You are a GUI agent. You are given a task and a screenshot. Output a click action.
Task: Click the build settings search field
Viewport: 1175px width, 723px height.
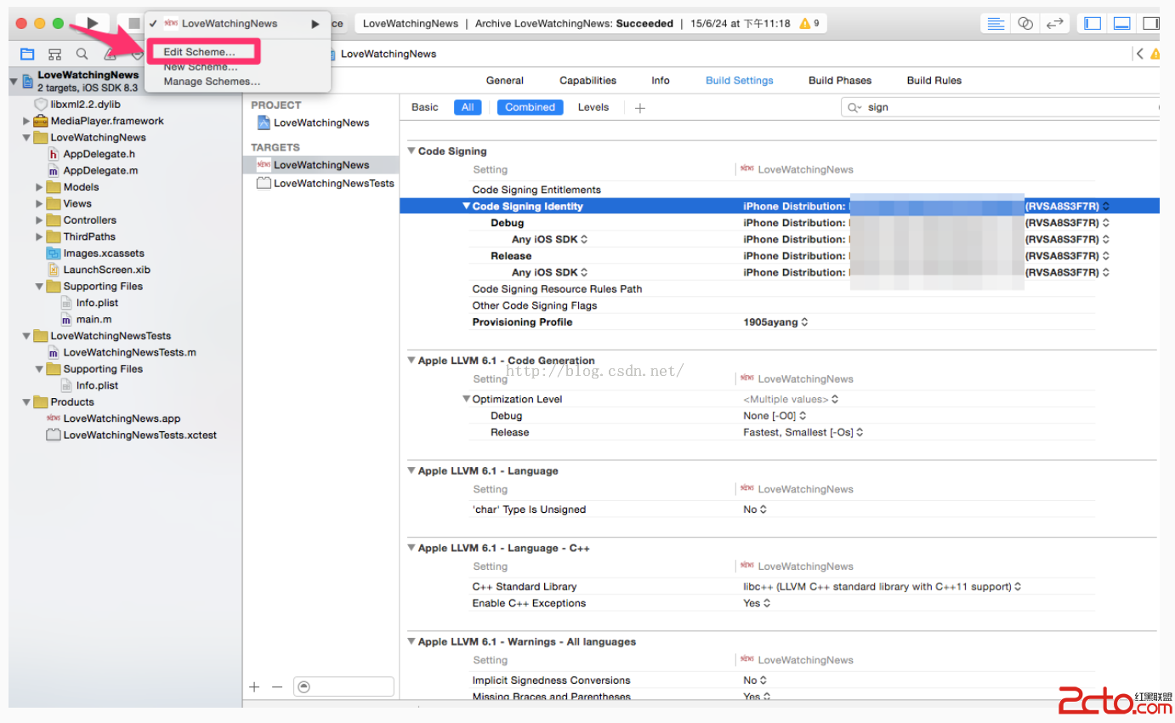coord(1003,108)
